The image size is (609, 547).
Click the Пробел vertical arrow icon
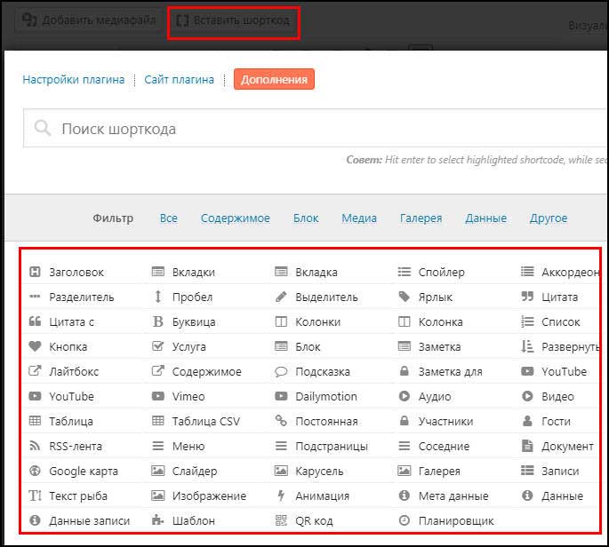(157, 297)
